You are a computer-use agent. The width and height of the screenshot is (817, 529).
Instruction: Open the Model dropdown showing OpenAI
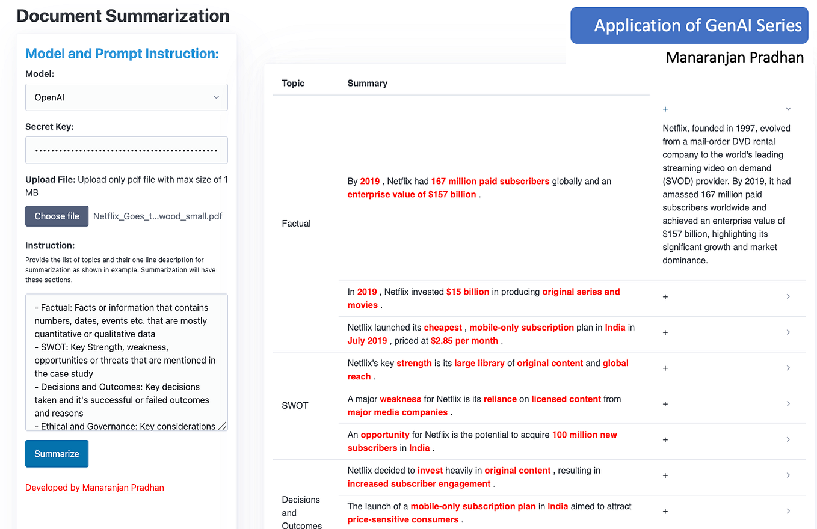[126, 97]
